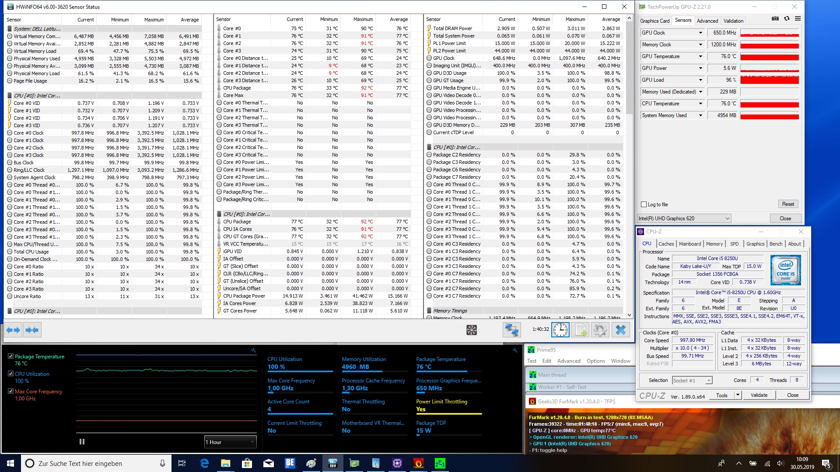The image size is (840, 472).
Task: Click the GPU-Z screenshot camera icon
Action: pos(775,19)
